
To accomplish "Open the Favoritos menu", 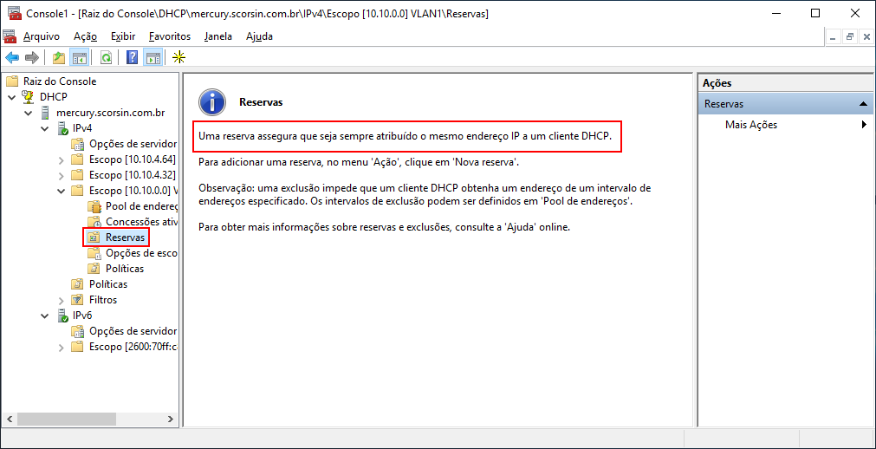I will tap(170, 36).
